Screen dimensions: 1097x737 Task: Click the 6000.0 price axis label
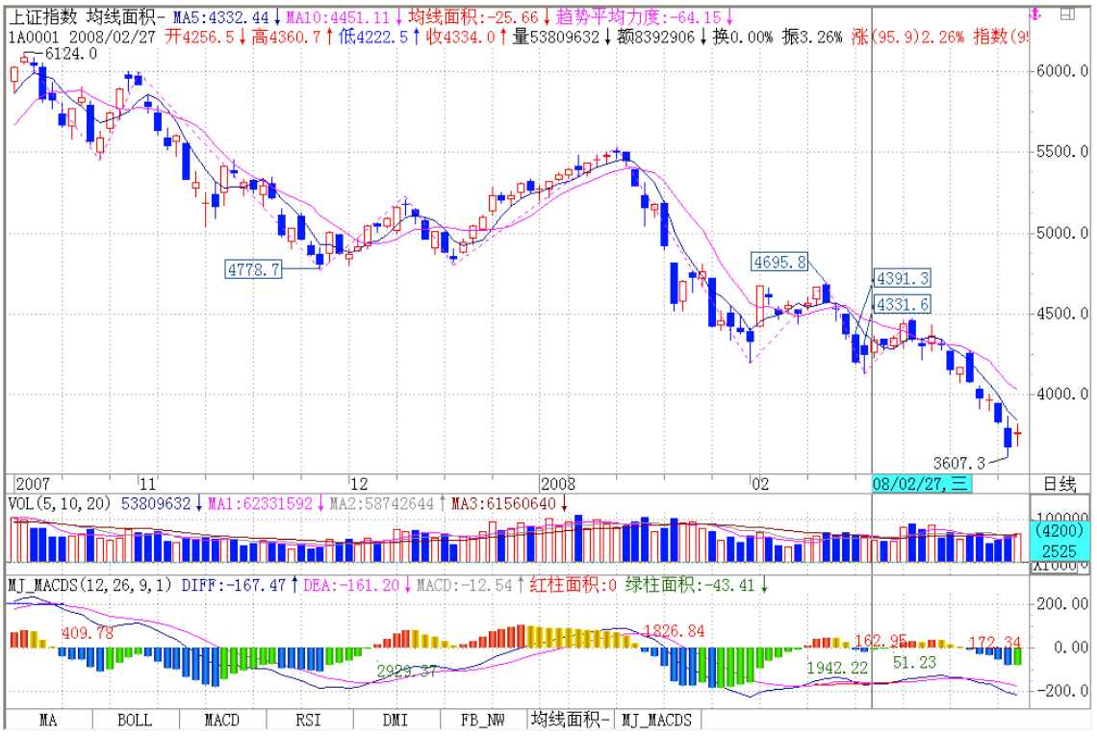[1062, 71]
